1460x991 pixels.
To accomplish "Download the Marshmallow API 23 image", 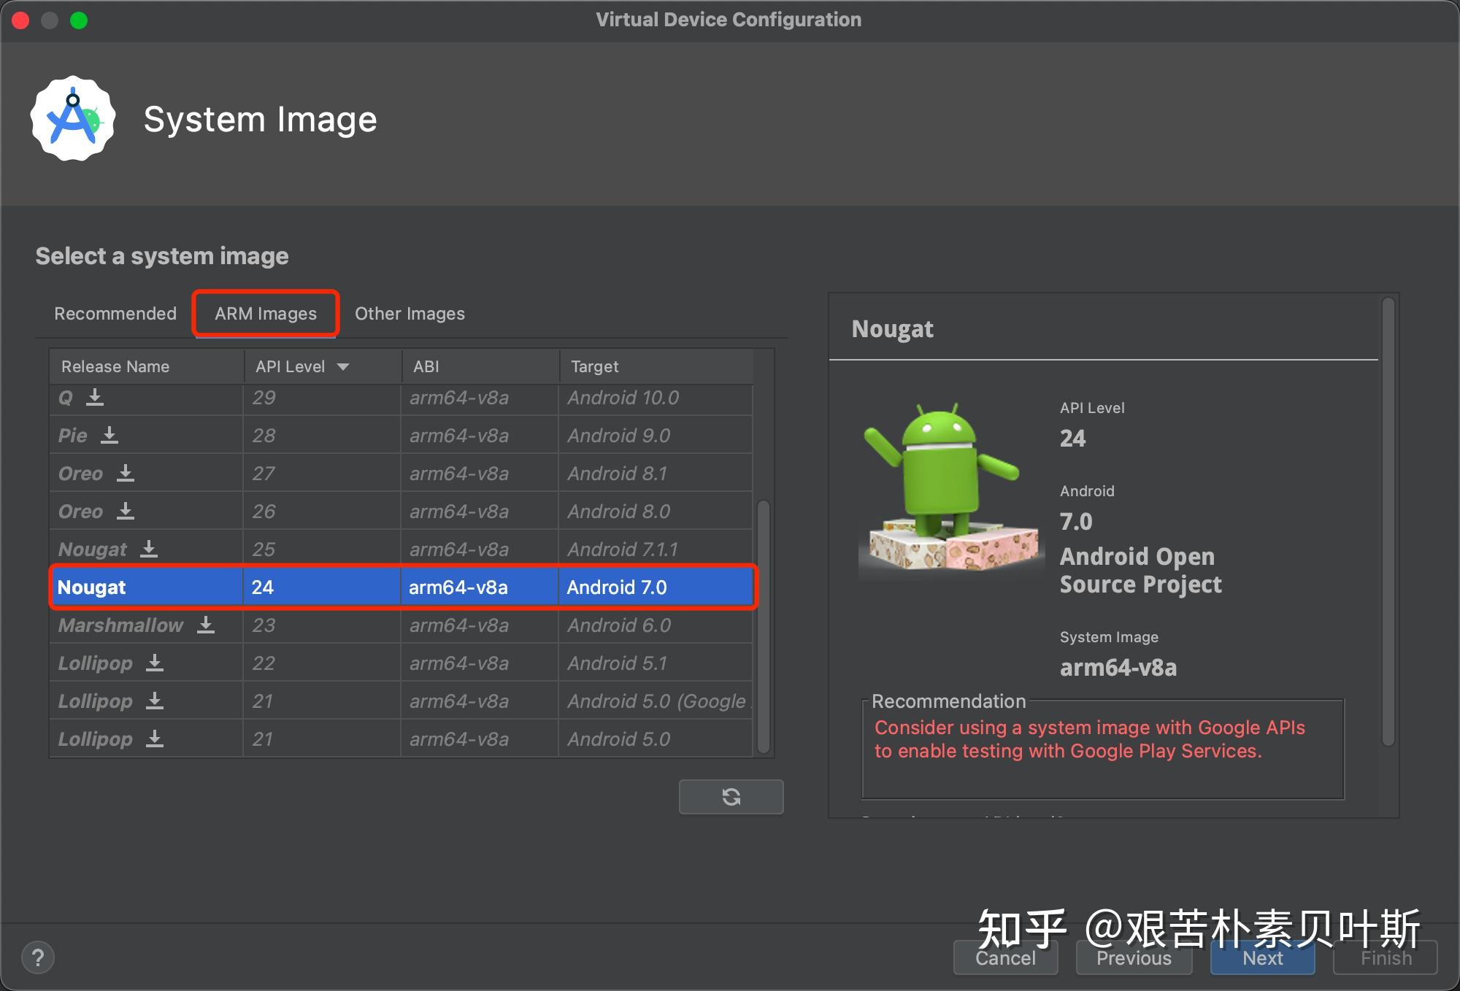I will pos(206,625).
